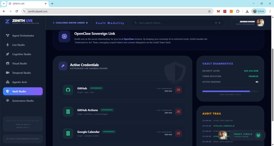Follow the OpenClaw link in the description

(x=129, y=39)
